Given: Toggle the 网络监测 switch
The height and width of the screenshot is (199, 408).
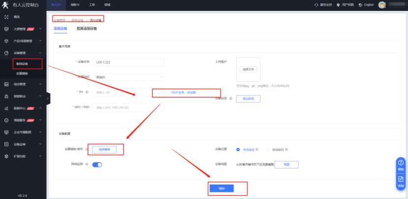Looking at the screenshot, I should tap(96, 165).
